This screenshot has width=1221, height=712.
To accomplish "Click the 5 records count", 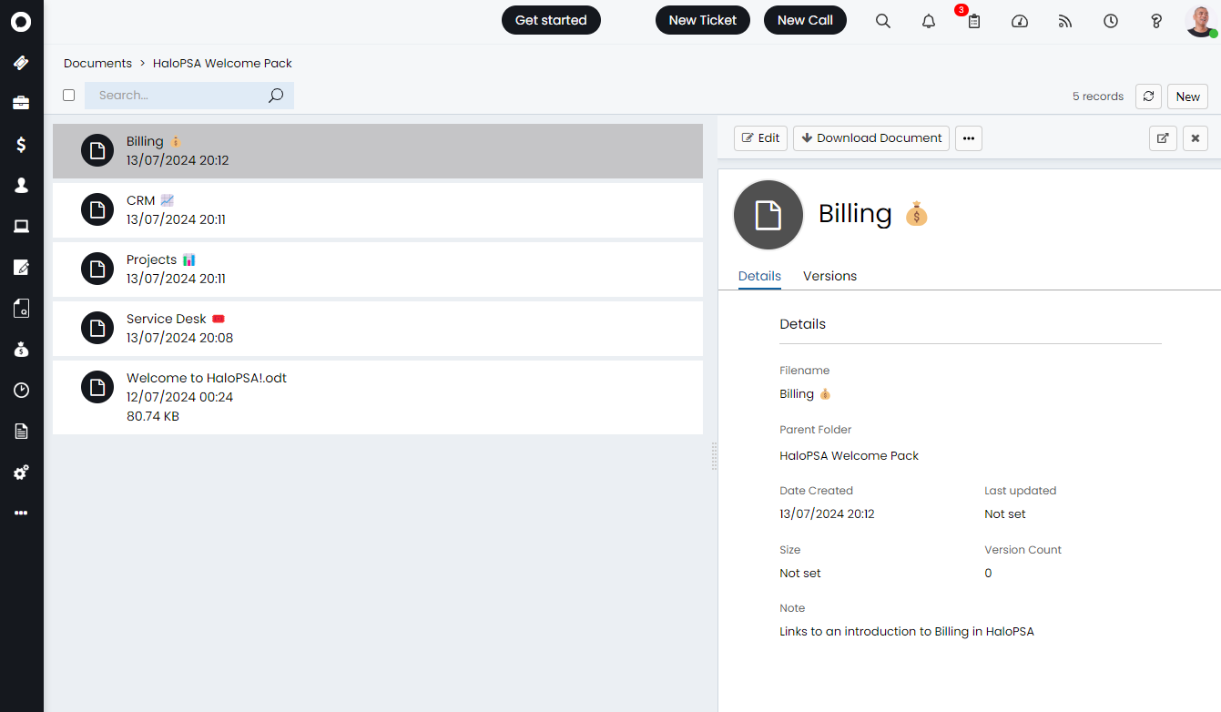I will (1098, 97).
